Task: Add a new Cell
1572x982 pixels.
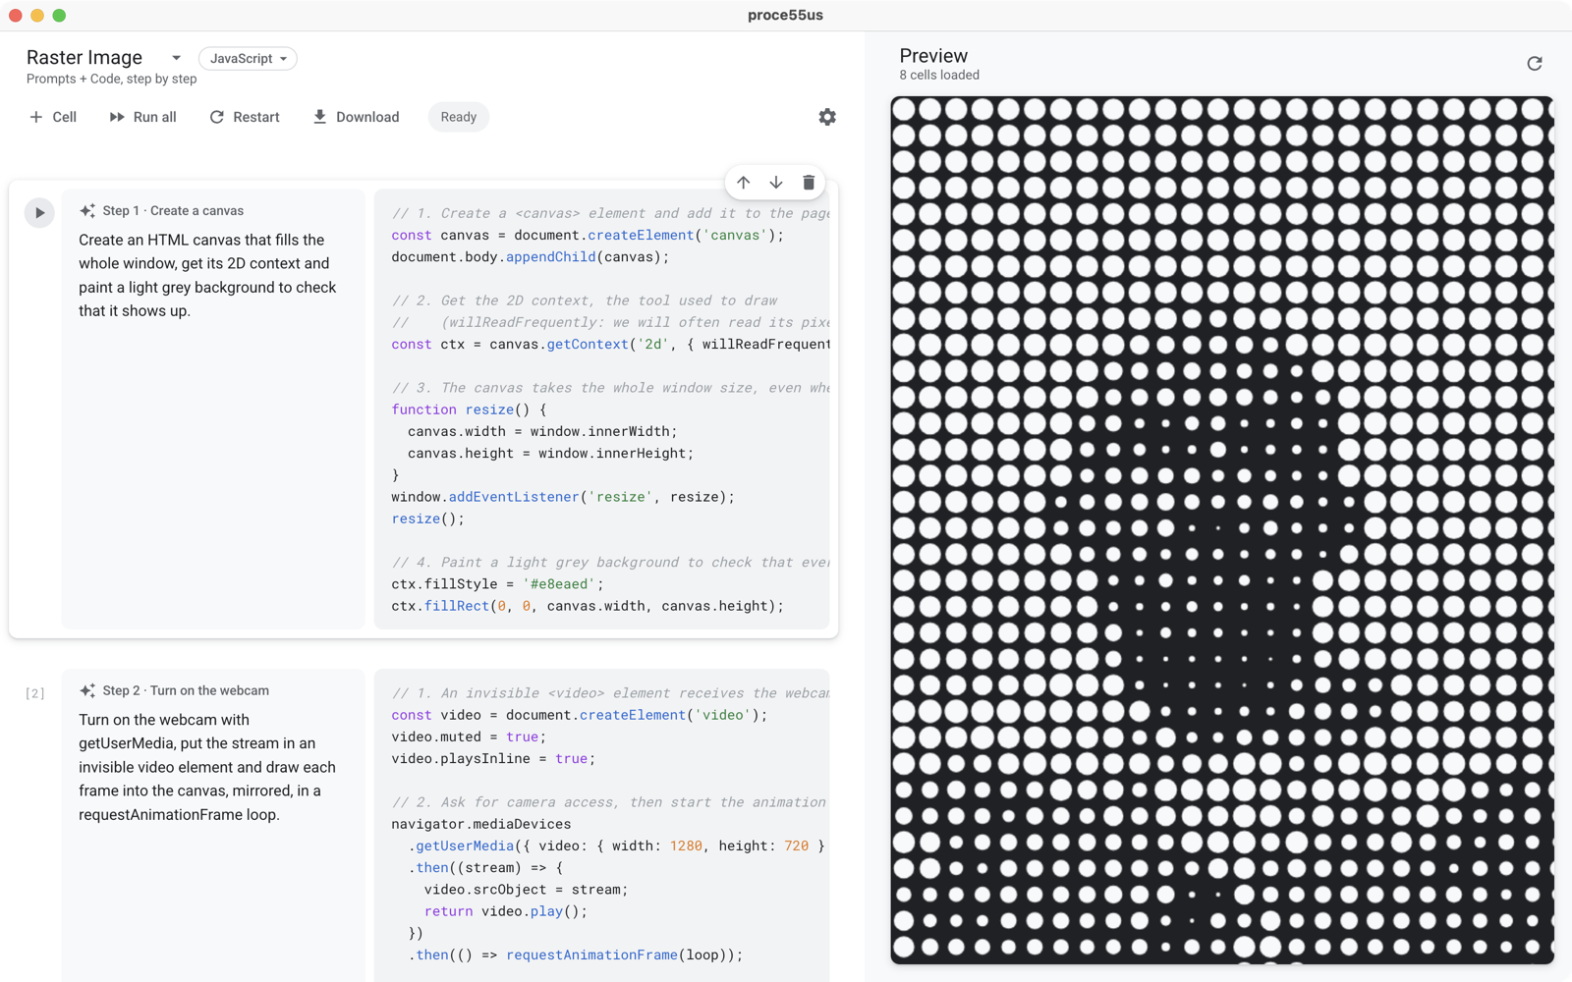Action: [53, 117]
